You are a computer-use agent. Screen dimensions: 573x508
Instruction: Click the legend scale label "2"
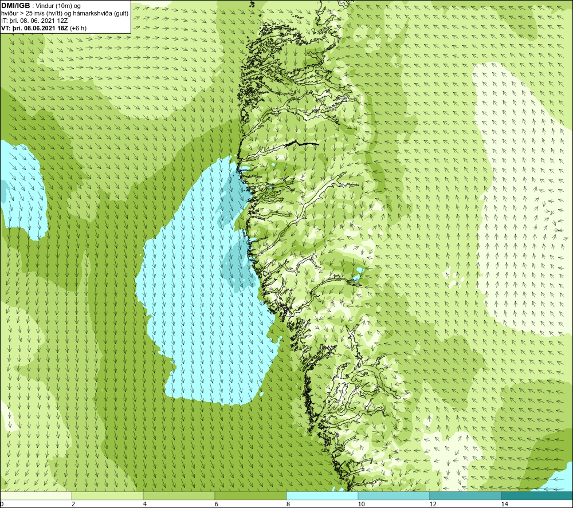click(x=73, y=505)
